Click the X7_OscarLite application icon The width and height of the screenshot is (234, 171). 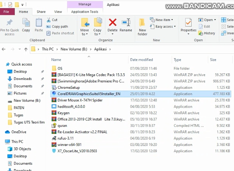tap(54, 151)
